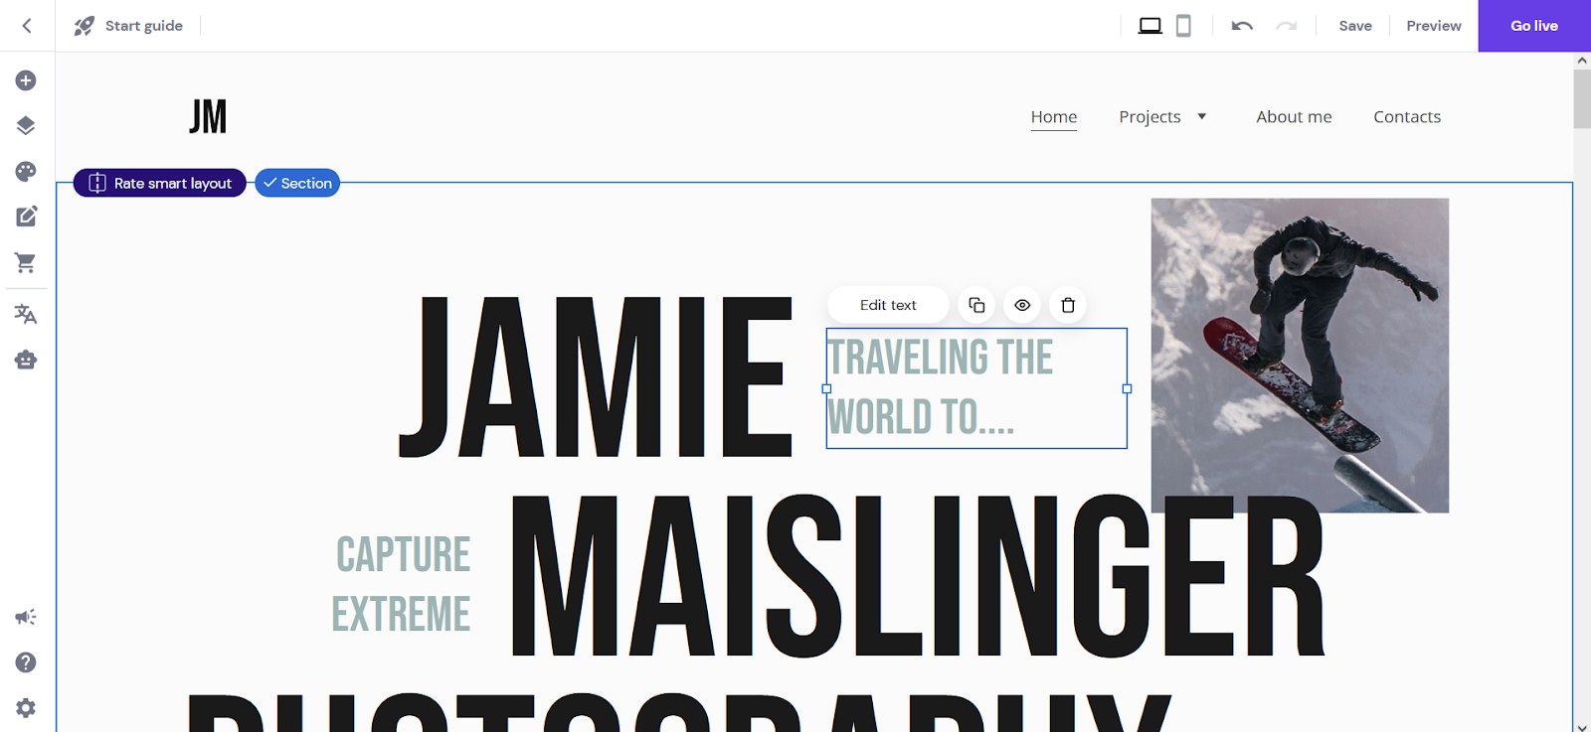1591x732 pixels.
Task: Select the MAISLINGER heading text
Action: point(917,576)
